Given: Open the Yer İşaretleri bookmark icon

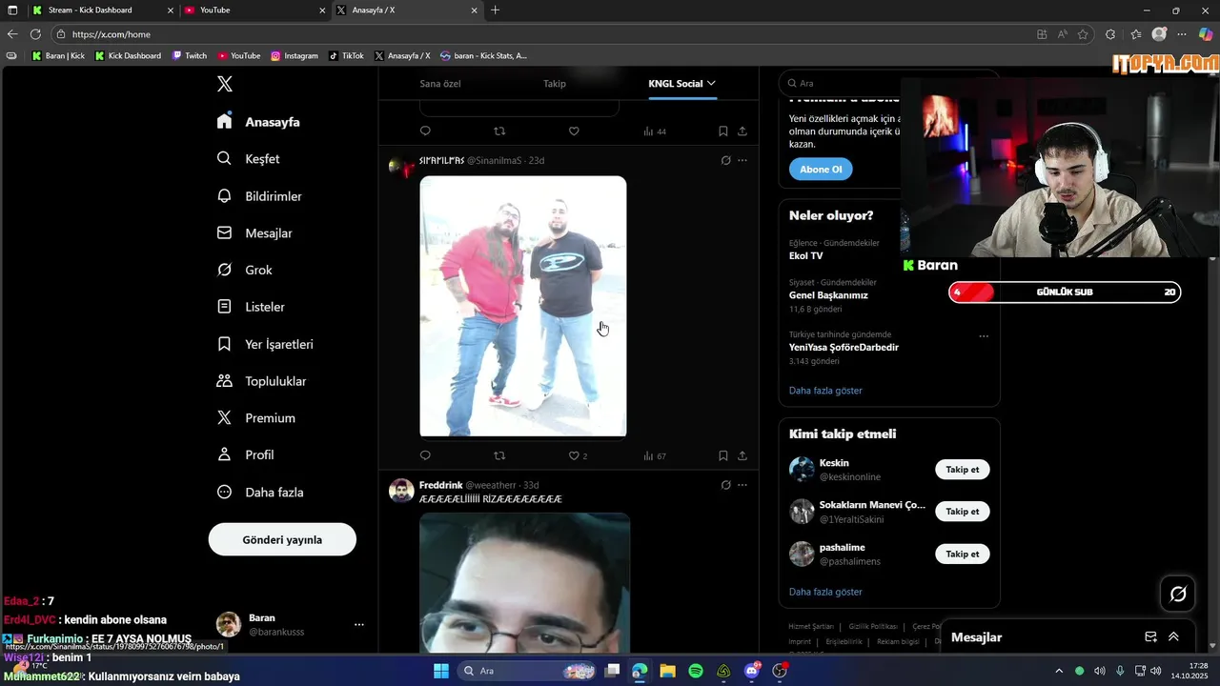Looking at the screenshot, I should 224,344.
